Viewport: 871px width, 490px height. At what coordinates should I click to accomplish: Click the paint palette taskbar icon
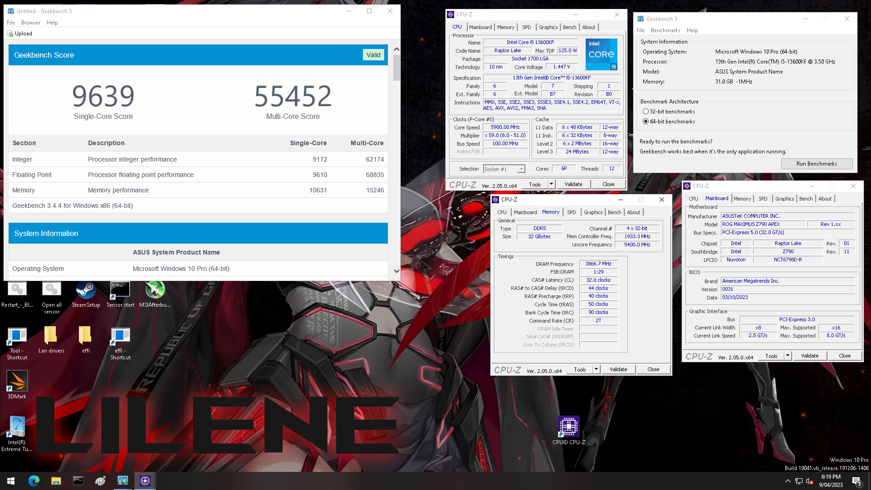(x=100, y=481)
